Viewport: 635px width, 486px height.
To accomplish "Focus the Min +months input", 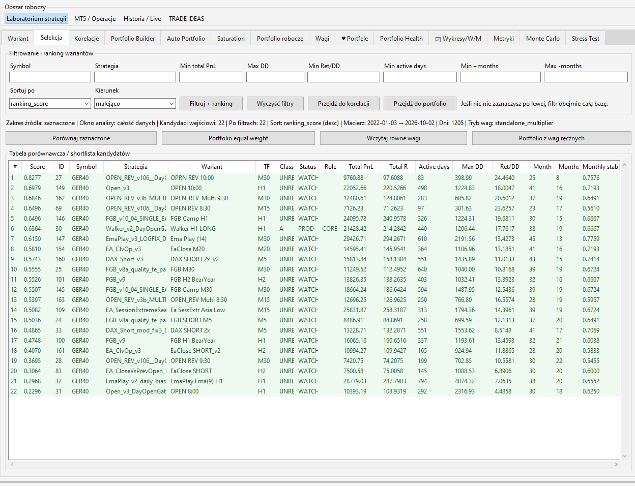I will point(500,77).
